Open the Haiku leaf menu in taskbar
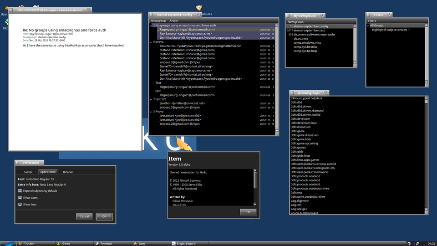Image resolution: width=437 pixels, height=246 pixels. click(x=8, y=243)
